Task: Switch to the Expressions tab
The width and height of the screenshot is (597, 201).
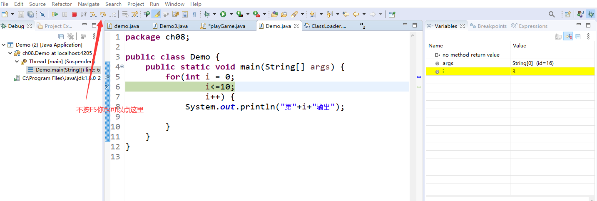Action: 529,26
